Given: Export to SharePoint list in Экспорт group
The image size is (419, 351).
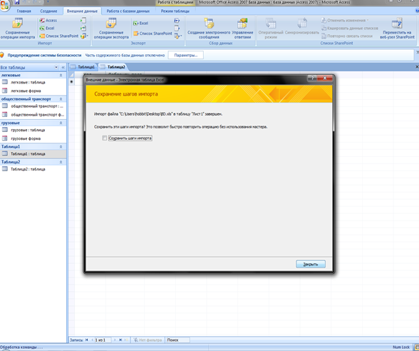Looking at the screenshot, I should pyautogui.click(x=152, y=34).
